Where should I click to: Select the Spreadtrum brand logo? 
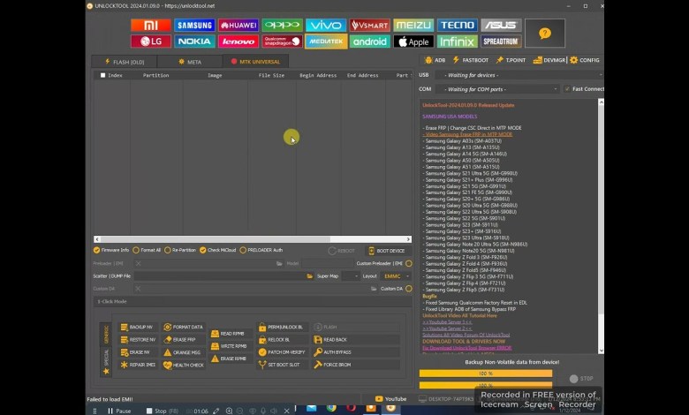[501, 41]
